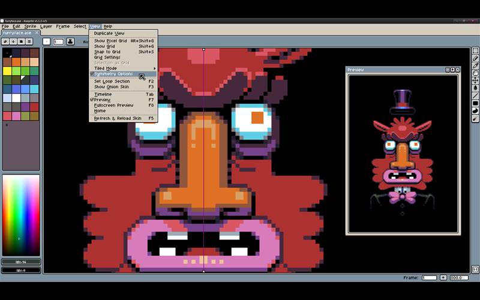Select the Contour tool

click(475, 110)
